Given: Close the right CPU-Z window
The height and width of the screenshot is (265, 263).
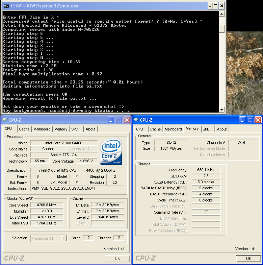Looking at the screenshot, I should [258, 120].
